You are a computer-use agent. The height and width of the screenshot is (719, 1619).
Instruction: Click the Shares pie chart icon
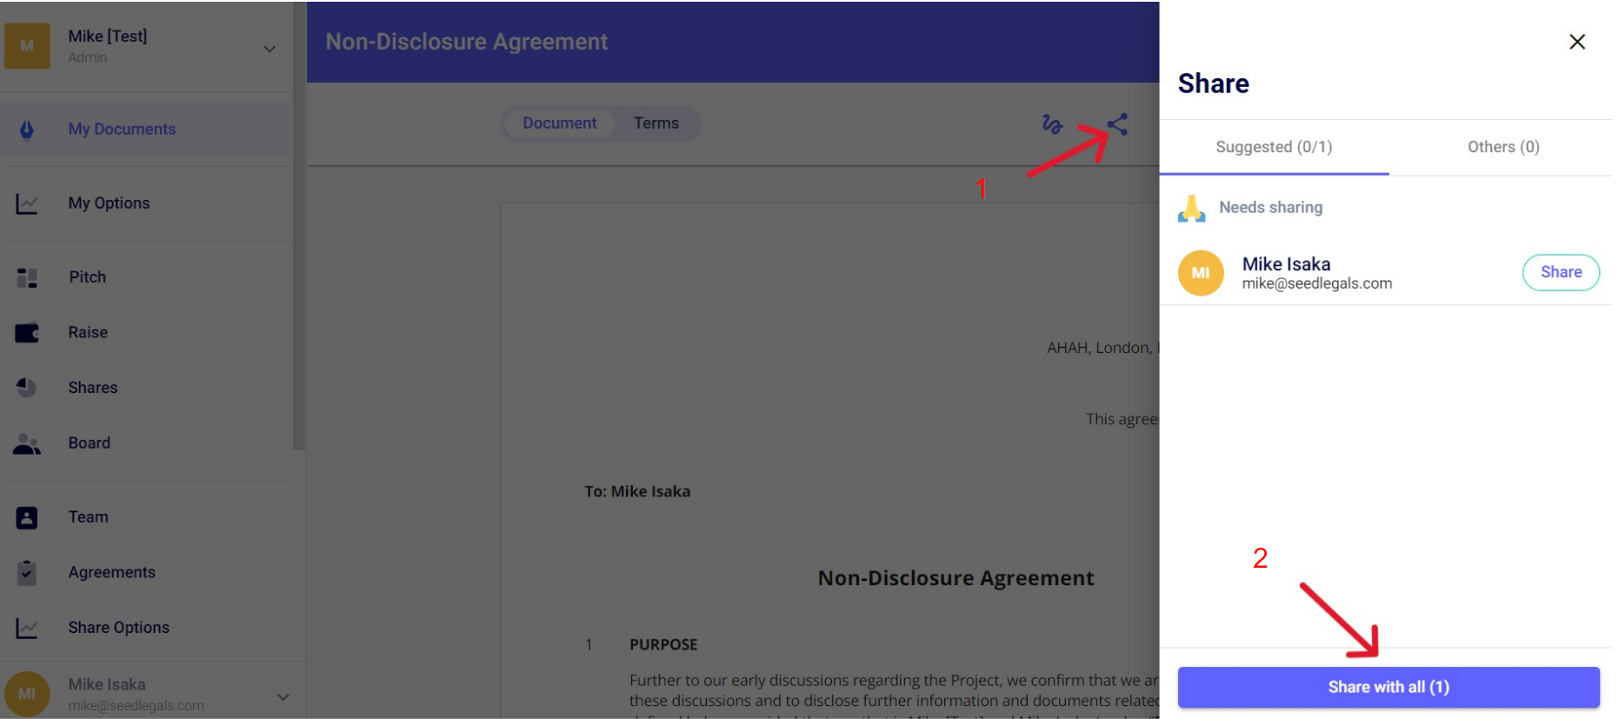click(x=27, y=388)
